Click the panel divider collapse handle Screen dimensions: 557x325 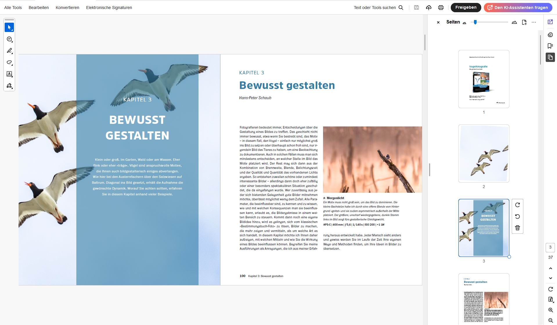(430, 170)
